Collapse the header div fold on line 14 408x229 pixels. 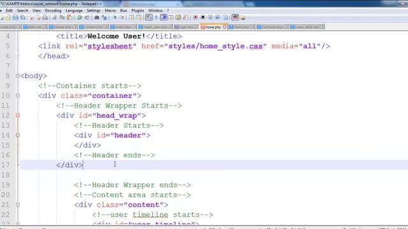[18, 135]
